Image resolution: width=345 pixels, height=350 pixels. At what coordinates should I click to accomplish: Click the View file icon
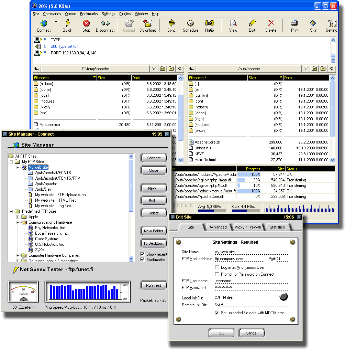point(233,23)
